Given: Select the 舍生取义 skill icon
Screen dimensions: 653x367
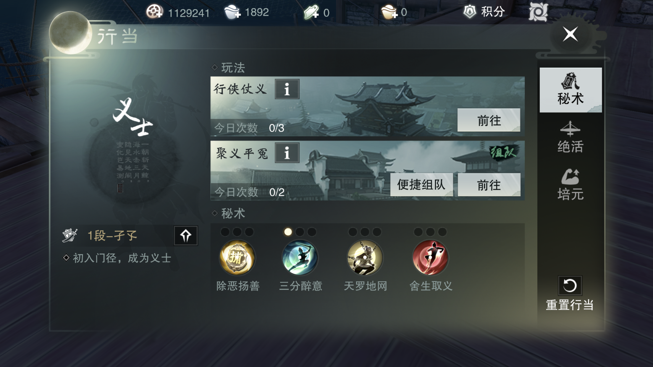Looking at the screenshot, I should point(430,258).
